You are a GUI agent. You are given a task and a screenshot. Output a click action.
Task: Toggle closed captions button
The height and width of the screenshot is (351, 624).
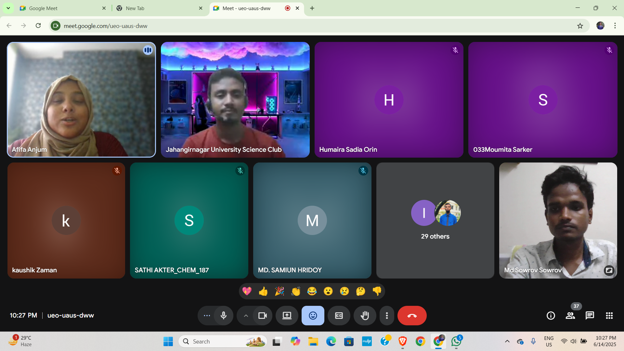(x=339, y=316)
